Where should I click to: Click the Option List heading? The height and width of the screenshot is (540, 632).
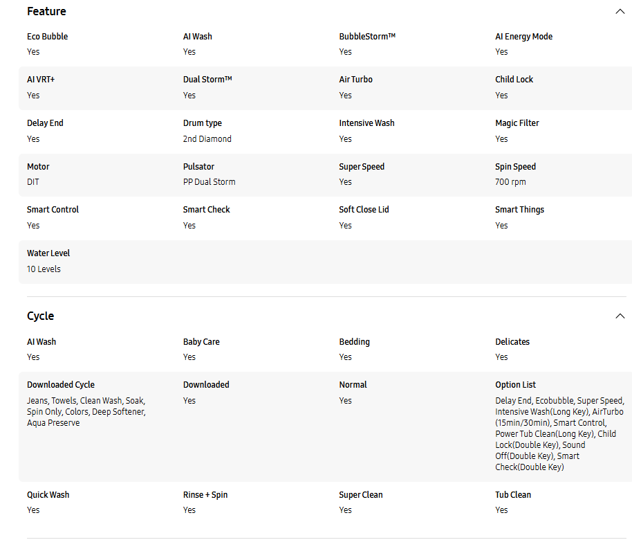pos(515,385)
